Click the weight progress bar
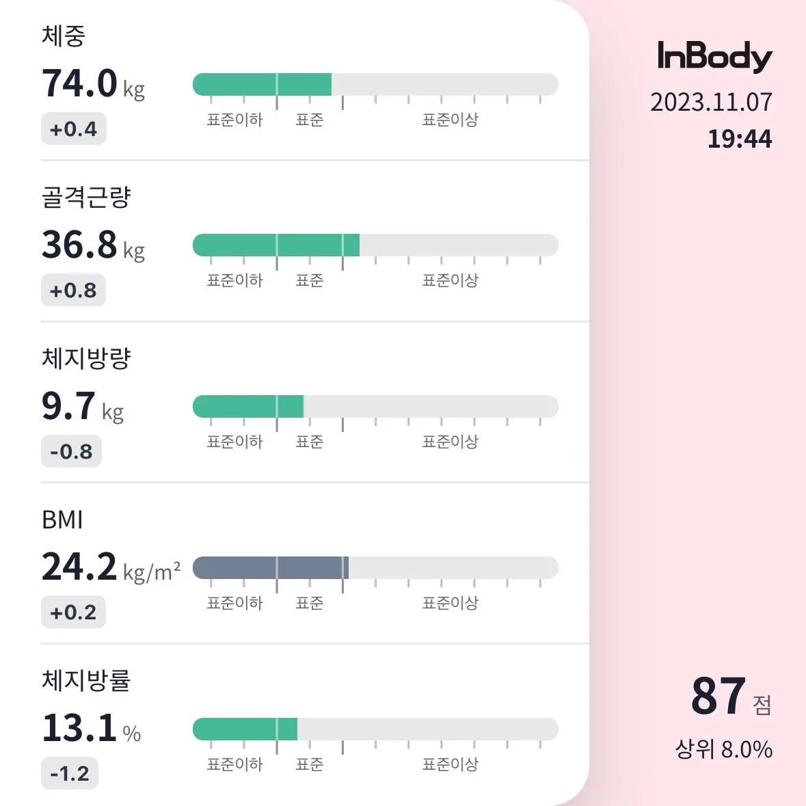Image resolution: width=806 pixels, height=806 pixels. 376,83
